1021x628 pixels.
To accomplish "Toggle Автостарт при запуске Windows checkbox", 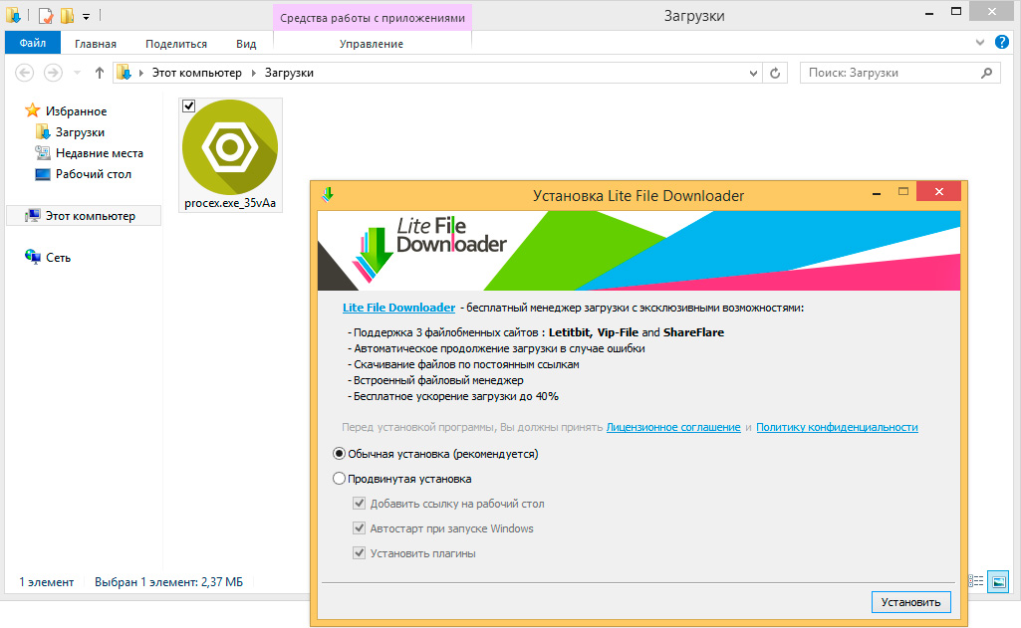I will click(359, 527).
